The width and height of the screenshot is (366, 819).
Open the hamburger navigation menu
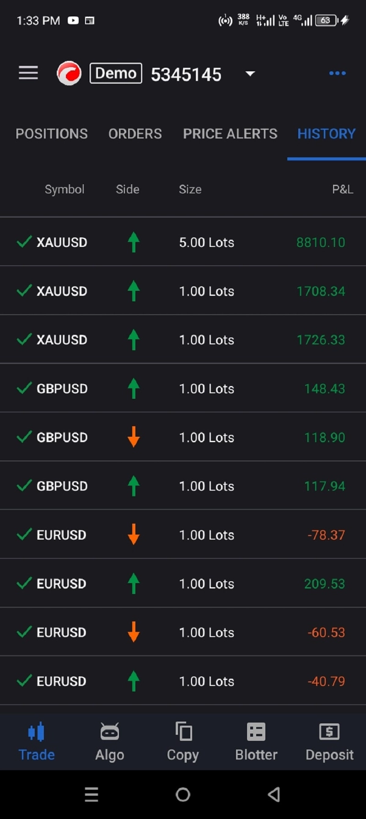click(x=28, y=74)
